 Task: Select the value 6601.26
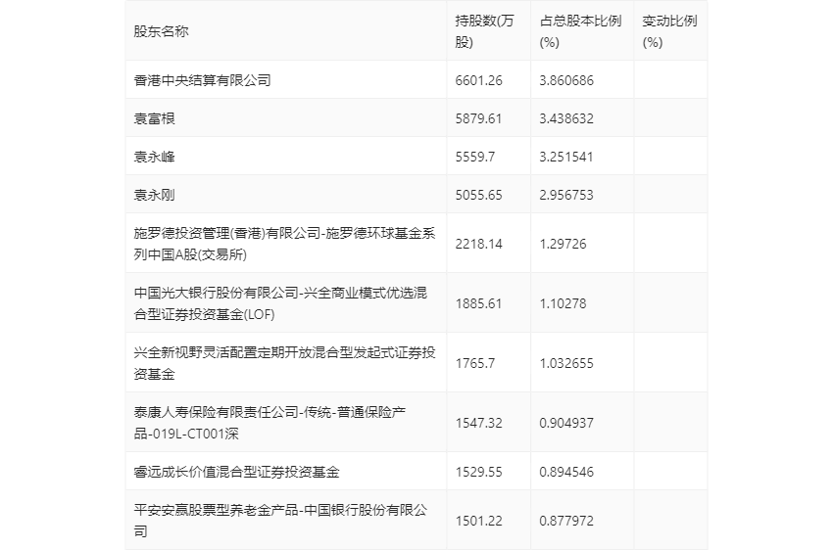478,80
